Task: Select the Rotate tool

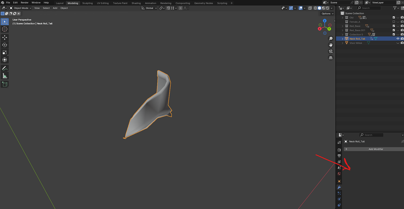Action: coord(5,45)
